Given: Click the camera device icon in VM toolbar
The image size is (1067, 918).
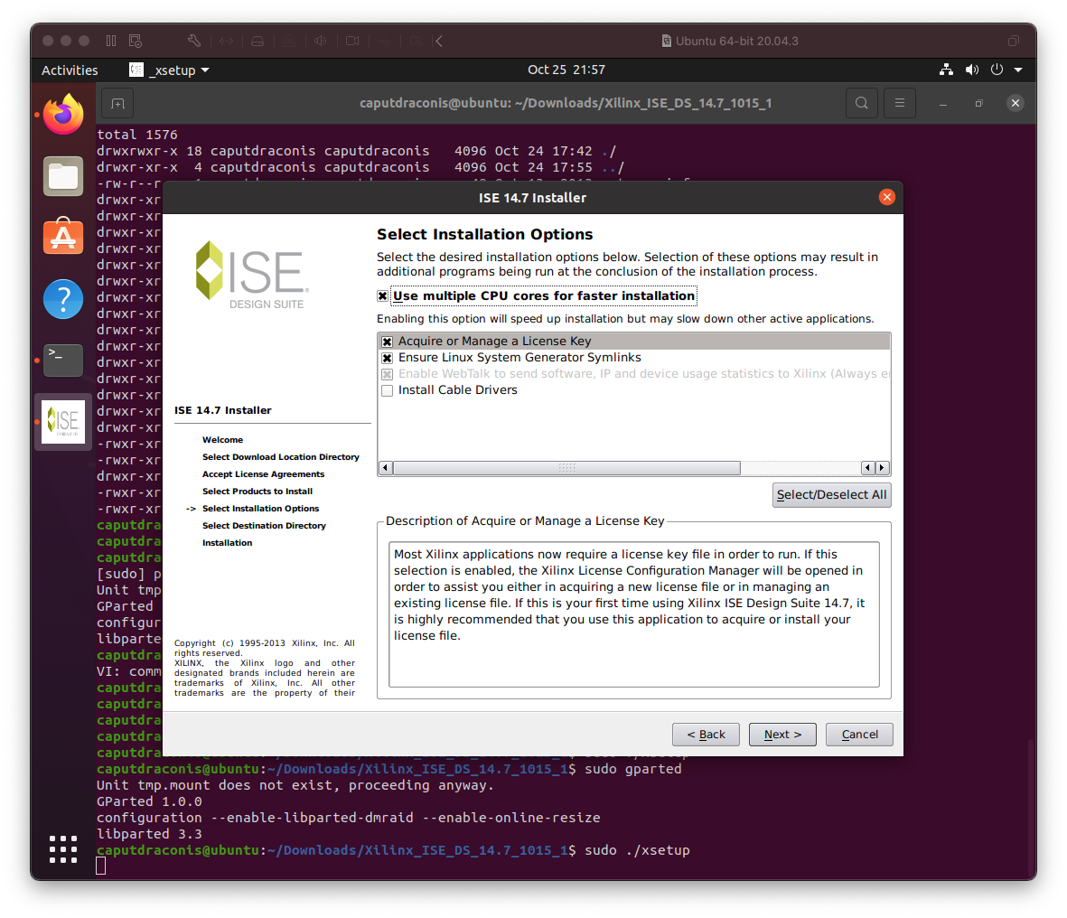Looking at the screenshot, I should pos(352,41).
